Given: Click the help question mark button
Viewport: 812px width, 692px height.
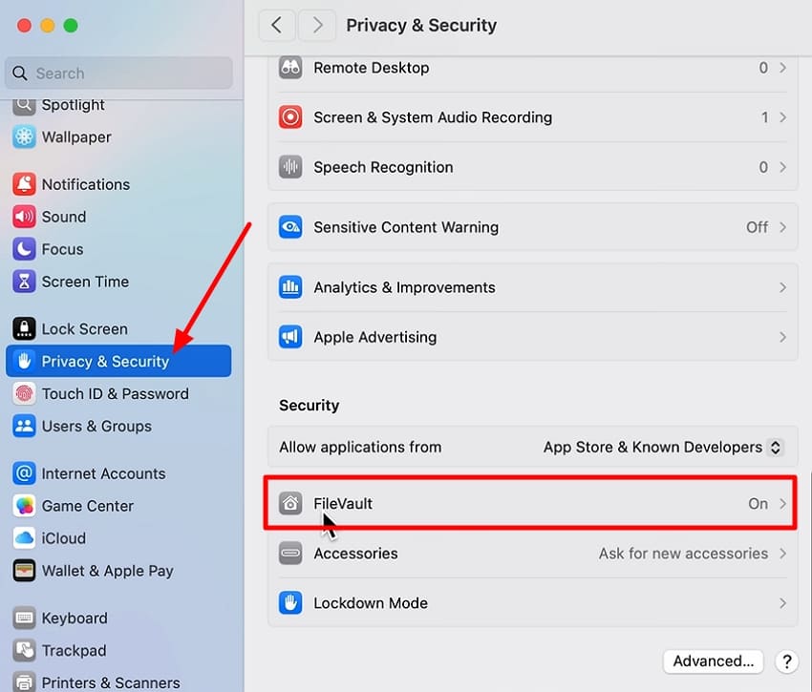Looking at the screenshot, I should pyautogui.click(x=786, y=661).
